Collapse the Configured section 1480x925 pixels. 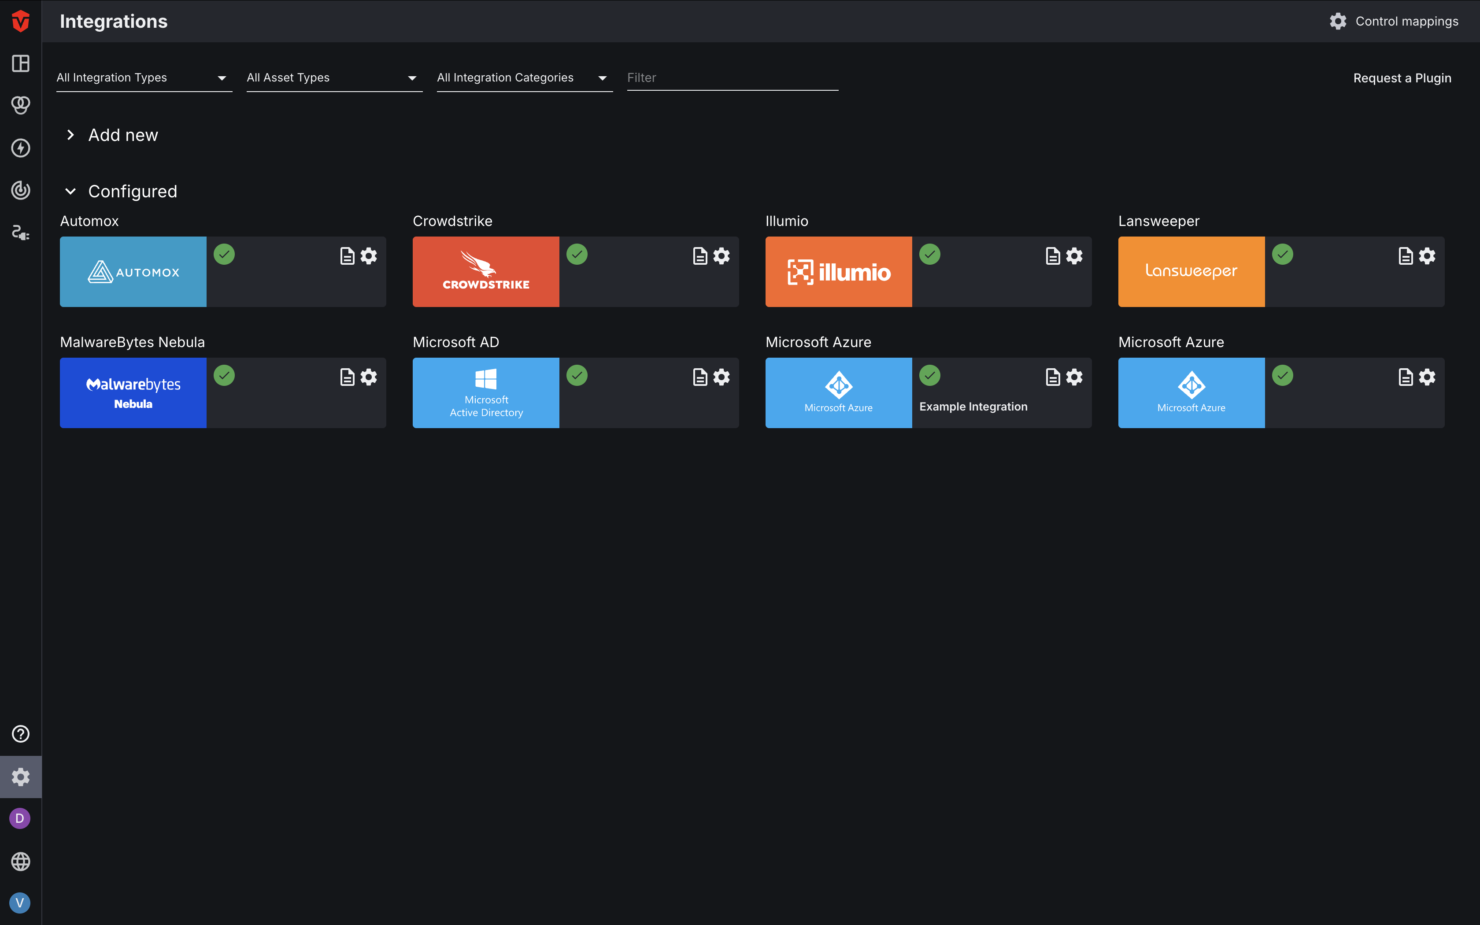click(x=121, y=192)
